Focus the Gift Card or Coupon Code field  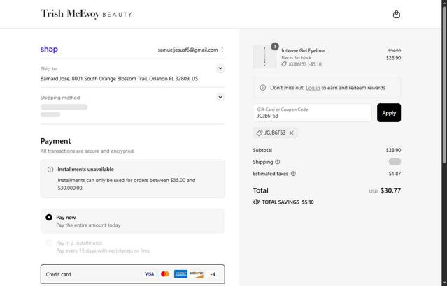point(312,113)
